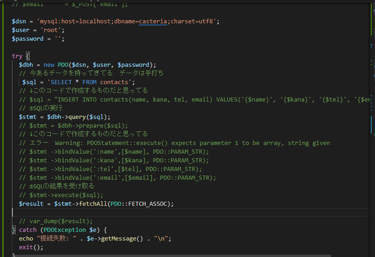Click the new PDO constructor line
The image size is (375, 257).
pyautogui.click(x=87, y=65)
